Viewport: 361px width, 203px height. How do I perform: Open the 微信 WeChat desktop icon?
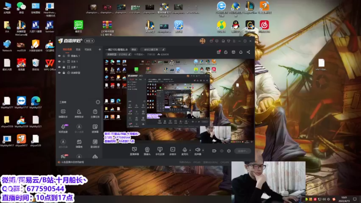pyautogui.click(x=21, y=8)
